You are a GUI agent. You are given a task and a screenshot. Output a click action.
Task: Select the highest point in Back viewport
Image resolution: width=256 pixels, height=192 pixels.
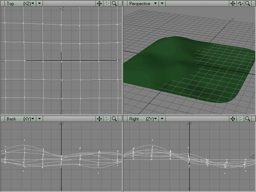tap(25, 140)
